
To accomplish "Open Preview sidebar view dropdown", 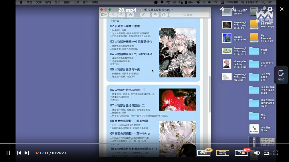I will coord(104,15).
